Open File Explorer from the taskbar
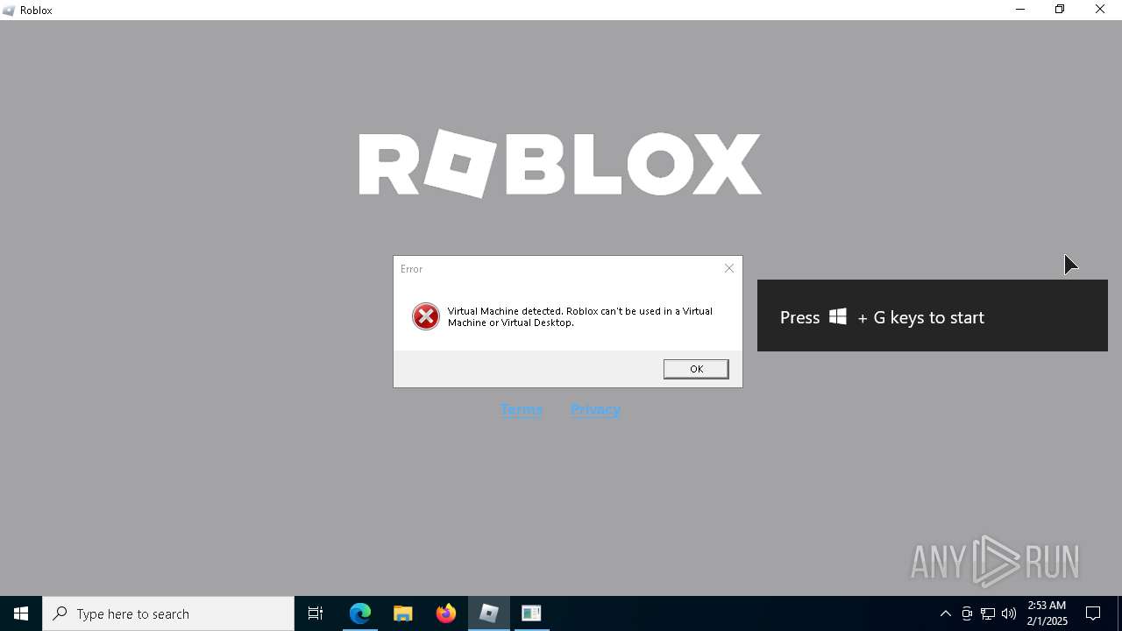 403,613
